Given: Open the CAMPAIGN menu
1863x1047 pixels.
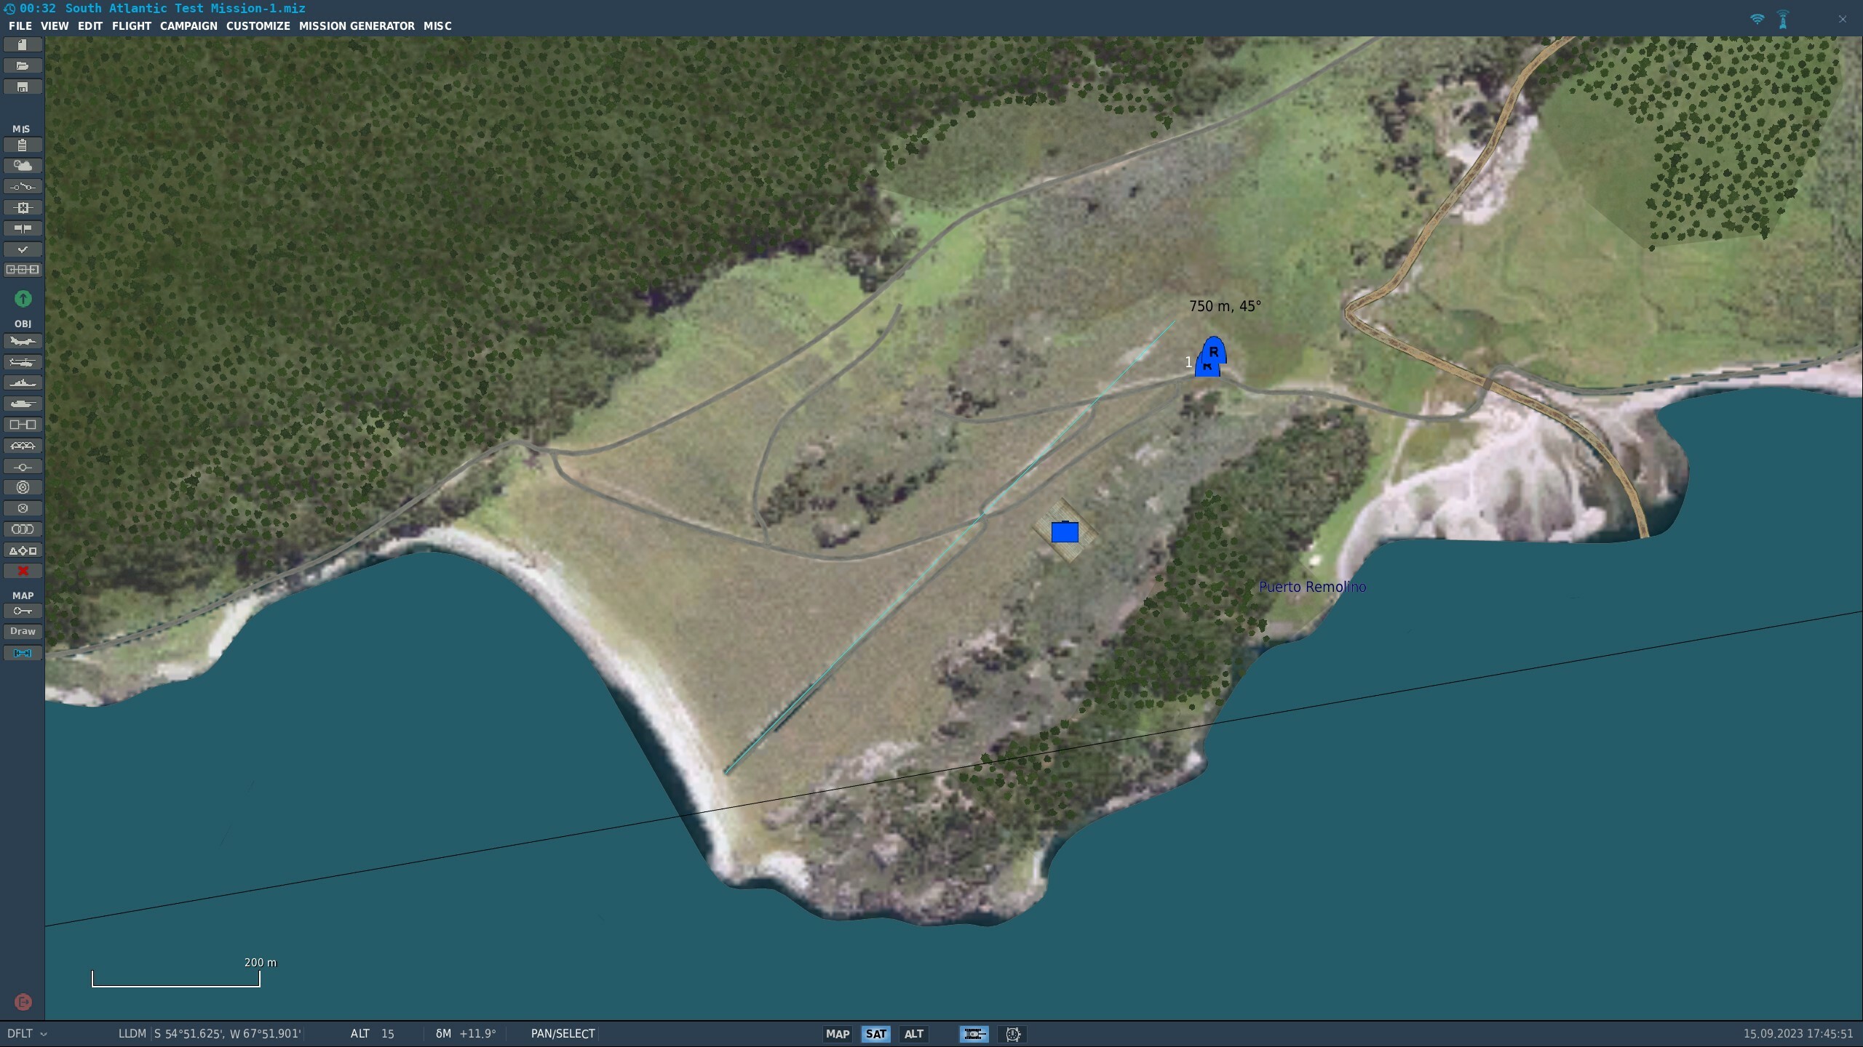Looking at the screenshot, I should [188, 25].
